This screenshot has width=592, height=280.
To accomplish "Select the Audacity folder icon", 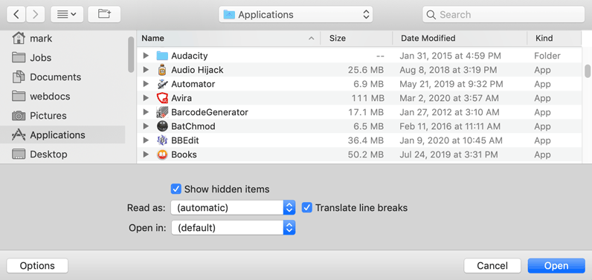I will [x=162, y=56].
